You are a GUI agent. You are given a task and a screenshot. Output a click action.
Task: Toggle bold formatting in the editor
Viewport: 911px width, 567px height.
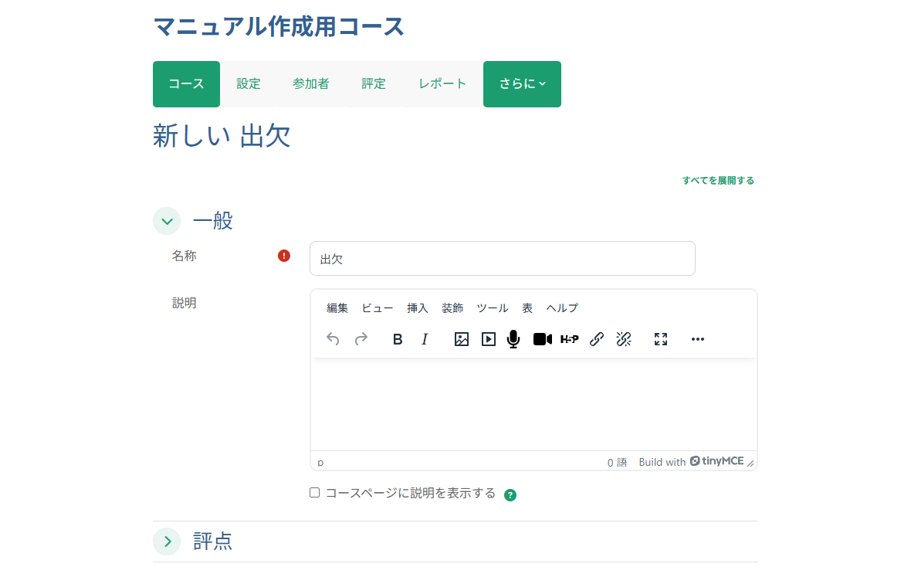(397, 339)
